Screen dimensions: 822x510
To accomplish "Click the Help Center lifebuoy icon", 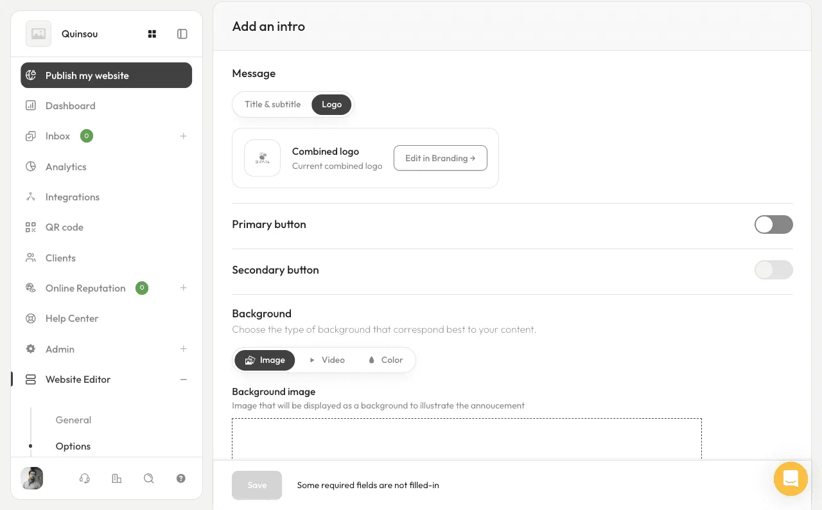I will 30,319.
